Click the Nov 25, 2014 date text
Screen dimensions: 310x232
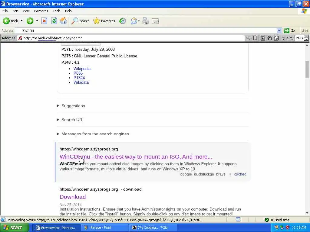(x=71, y=205)
